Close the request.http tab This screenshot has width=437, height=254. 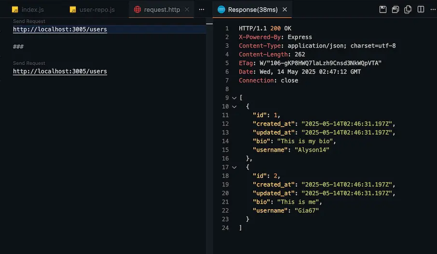[x=189, y=10]
